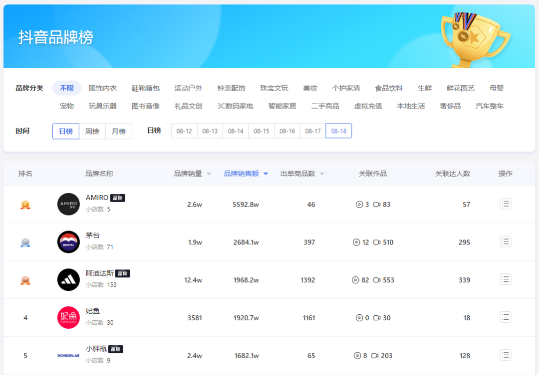Viewport: 539px width, 375px height.
Task: Open the operation list icon for 小胖瓶
Action: coord(505,355)
